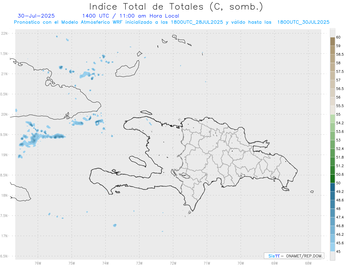Click the '20N' latitude axis label
The width and height of the screenshot is (346, 267).
point(5,114)
